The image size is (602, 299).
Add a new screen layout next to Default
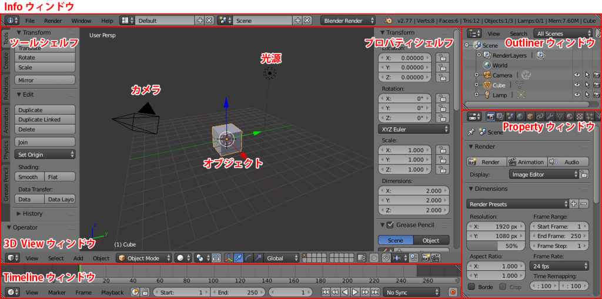point(200,21)
